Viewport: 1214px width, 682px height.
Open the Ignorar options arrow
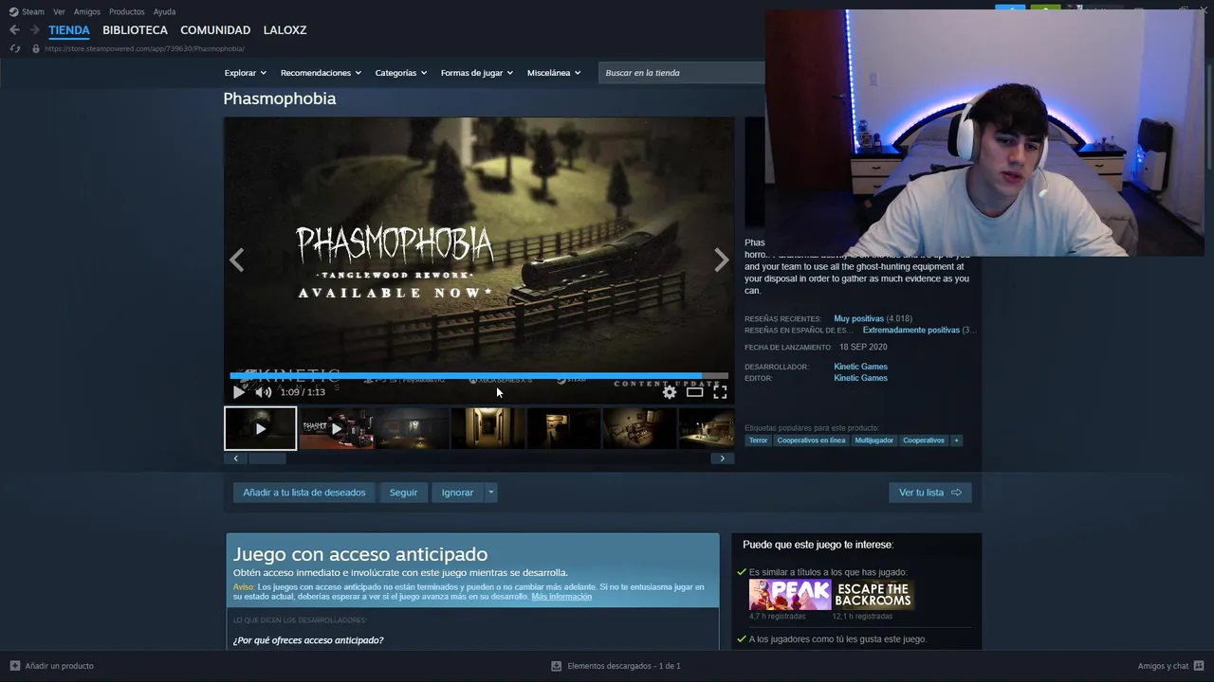490,493
